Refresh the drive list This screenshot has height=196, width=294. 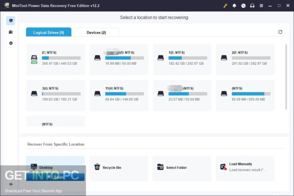click(x=280, y=32)
